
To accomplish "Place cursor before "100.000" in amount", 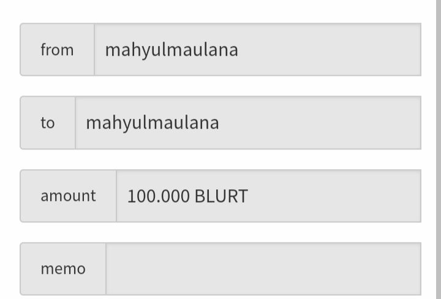I will [x=127, y=196].
